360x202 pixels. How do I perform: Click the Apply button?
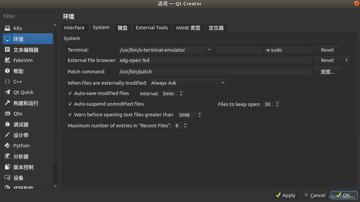click(287, 195)
